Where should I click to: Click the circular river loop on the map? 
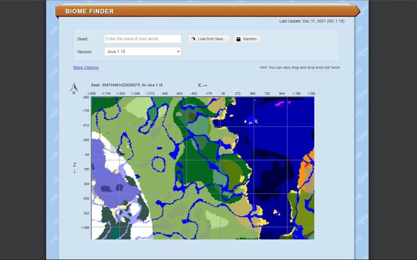click(x=158, y=164)
